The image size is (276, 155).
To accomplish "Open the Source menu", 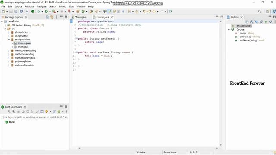I will 19,6.
